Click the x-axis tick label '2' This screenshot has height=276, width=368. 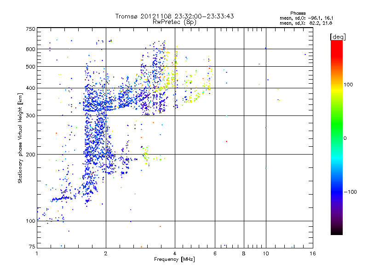tap(106, 253)
